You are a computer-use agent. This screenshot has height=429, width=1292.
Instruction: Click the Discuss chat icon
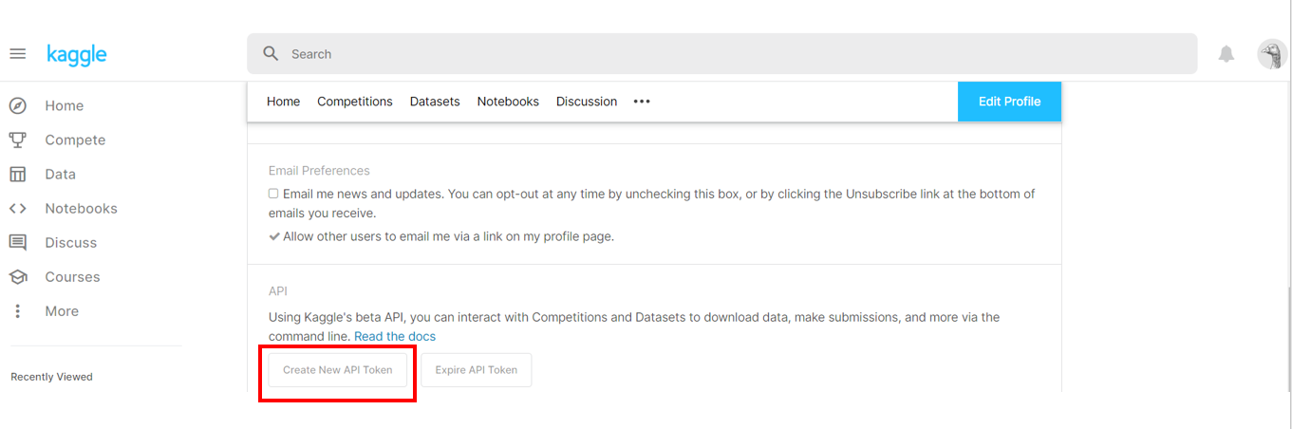point(17,242)
